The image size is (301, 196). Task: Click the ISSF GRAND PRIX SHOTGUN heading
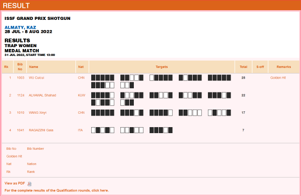[x=38, y=18]
